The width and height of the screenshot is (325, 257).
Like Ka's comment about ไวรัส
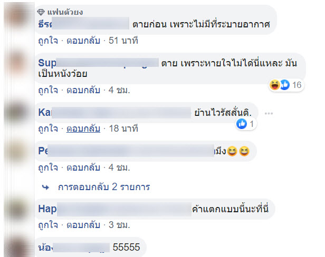pyautogui.click(x=48, y=128)
